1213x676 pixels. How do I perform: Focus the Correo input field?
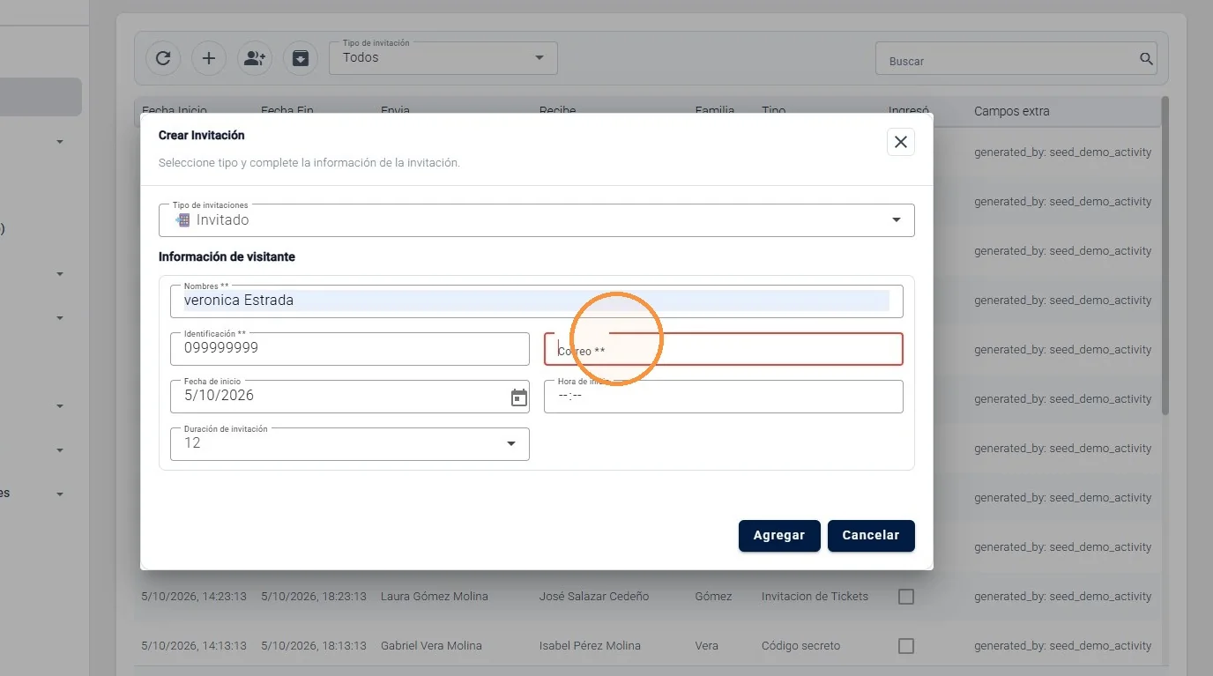[724, 349]
